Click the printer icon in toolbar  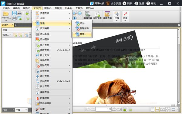(14, 18)
